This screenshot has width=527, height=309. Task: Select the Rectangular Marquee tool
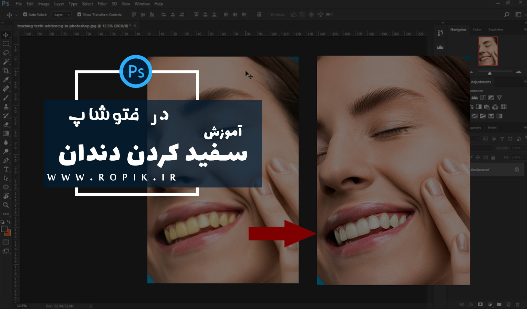click(x=6, y=44)
